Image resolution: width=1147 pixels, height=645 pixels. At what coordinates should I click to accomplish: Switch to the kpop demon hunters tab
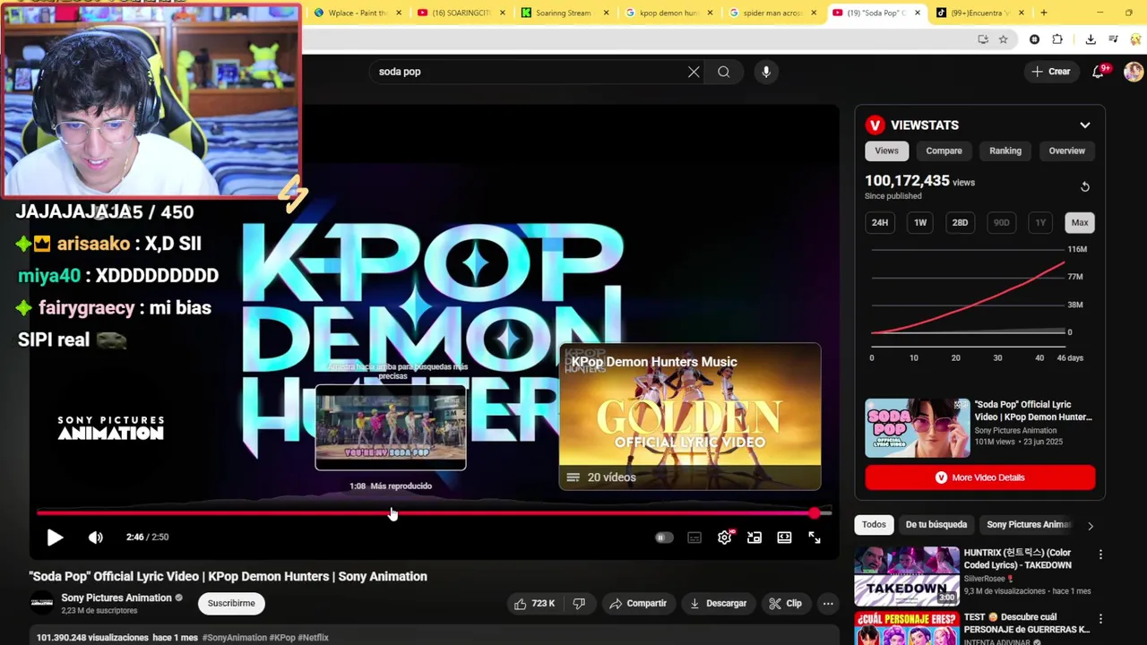point(668,13)
